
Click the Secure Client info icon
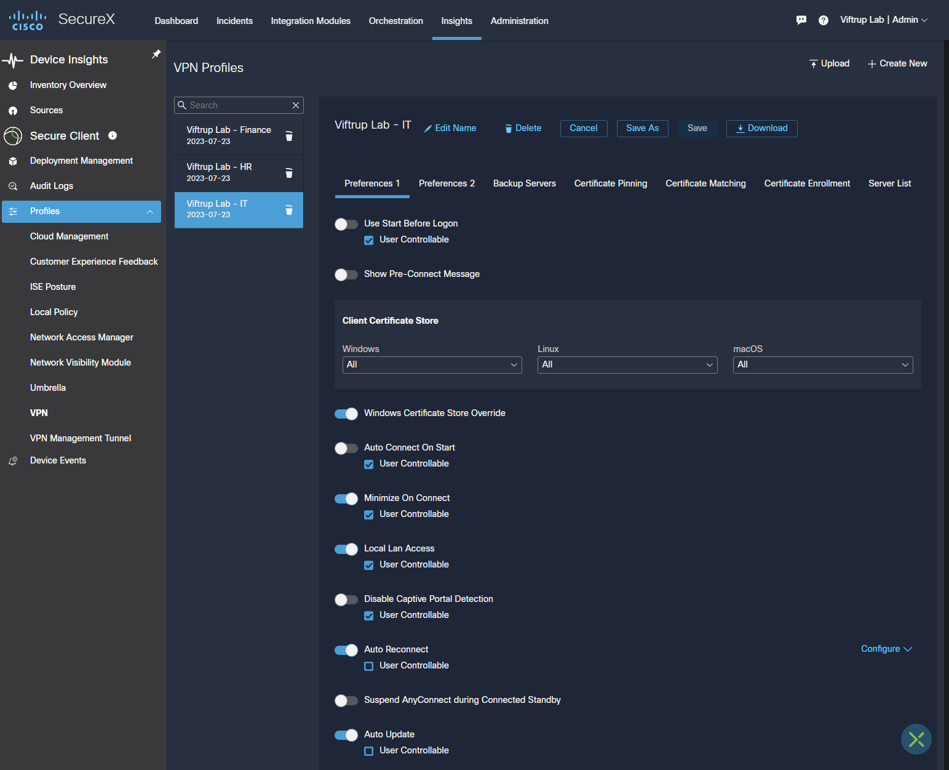pos(113,135)
